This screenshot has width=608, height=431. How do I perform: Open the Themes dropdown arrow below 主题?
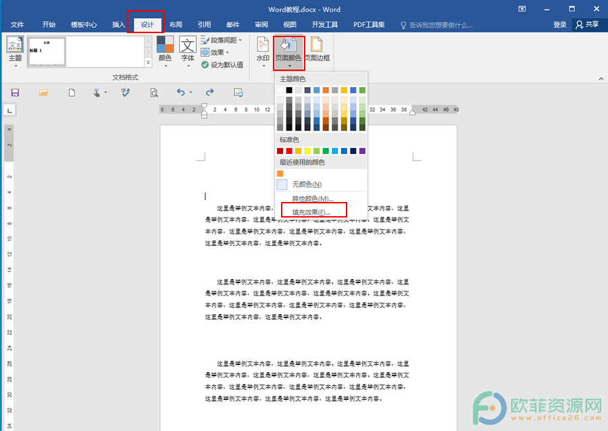tap(16, 66)
